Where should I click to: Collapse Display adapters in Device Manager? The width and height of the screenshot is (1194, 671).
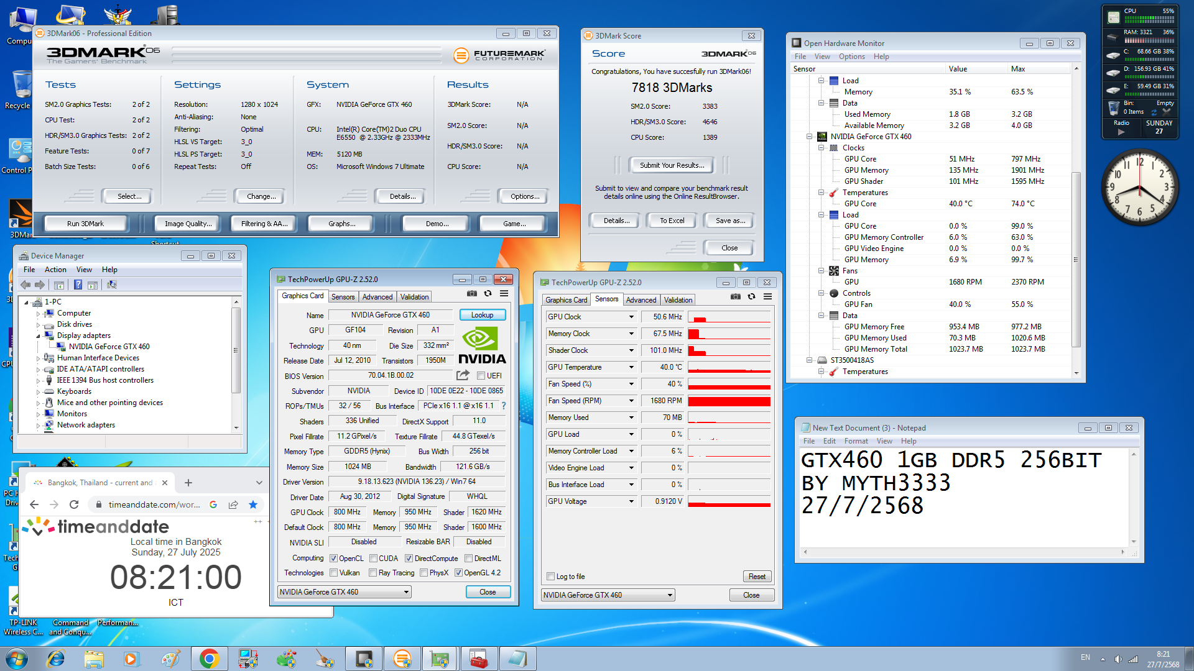38,335
